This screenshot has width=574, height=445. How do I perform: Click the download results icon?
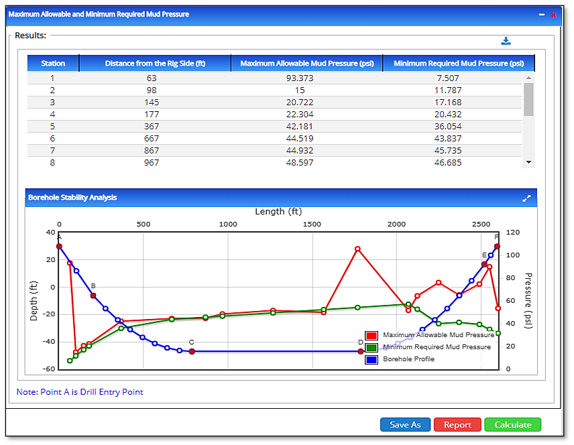(x=506, y=42)
